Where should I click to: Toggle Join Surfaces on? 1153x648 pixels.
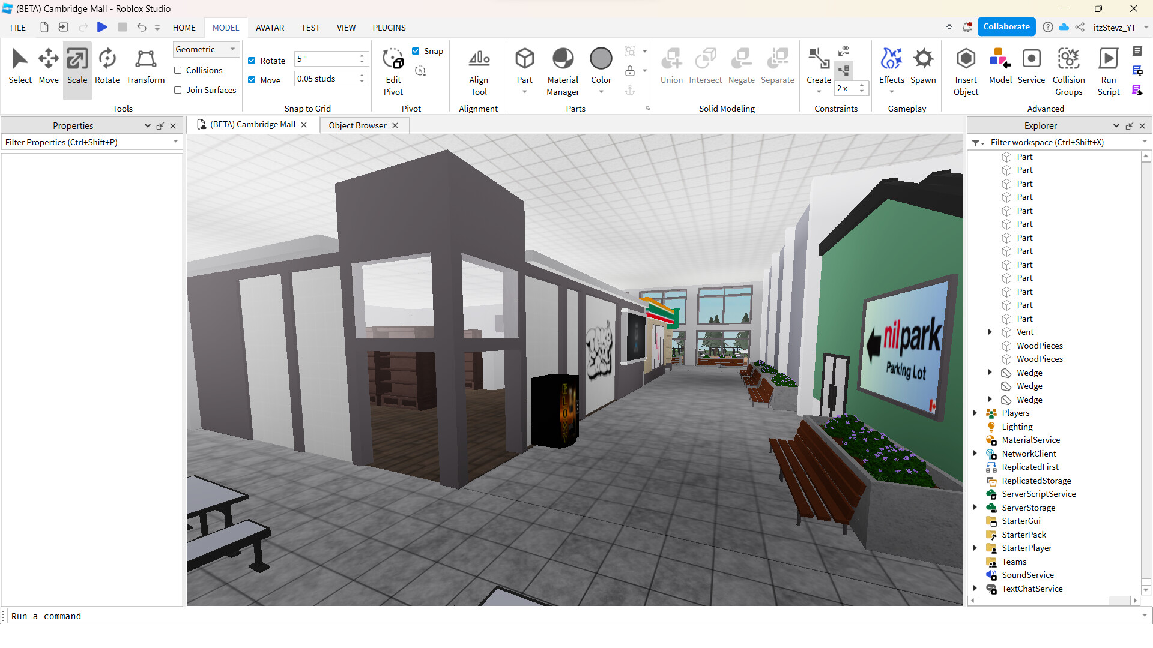[178, 90]
